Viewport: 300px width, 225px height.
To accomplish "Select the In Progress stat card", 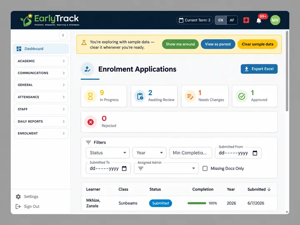I will [104, 96].
